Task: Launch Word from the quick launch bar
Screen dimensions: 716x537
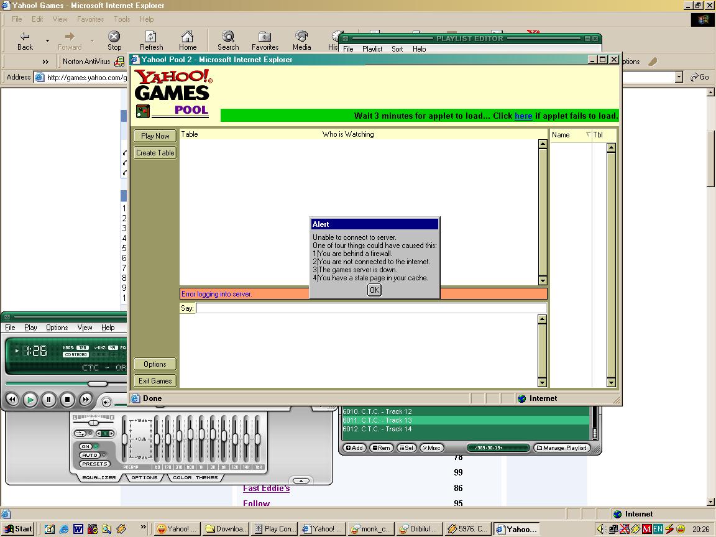Action: [x=78, y=529]
